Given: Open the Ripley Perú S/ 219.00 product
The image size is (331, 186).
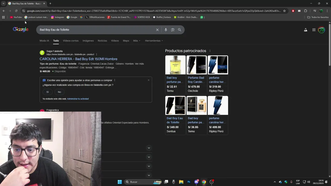Looking at the screenshot, I should [x=218, y=74].
